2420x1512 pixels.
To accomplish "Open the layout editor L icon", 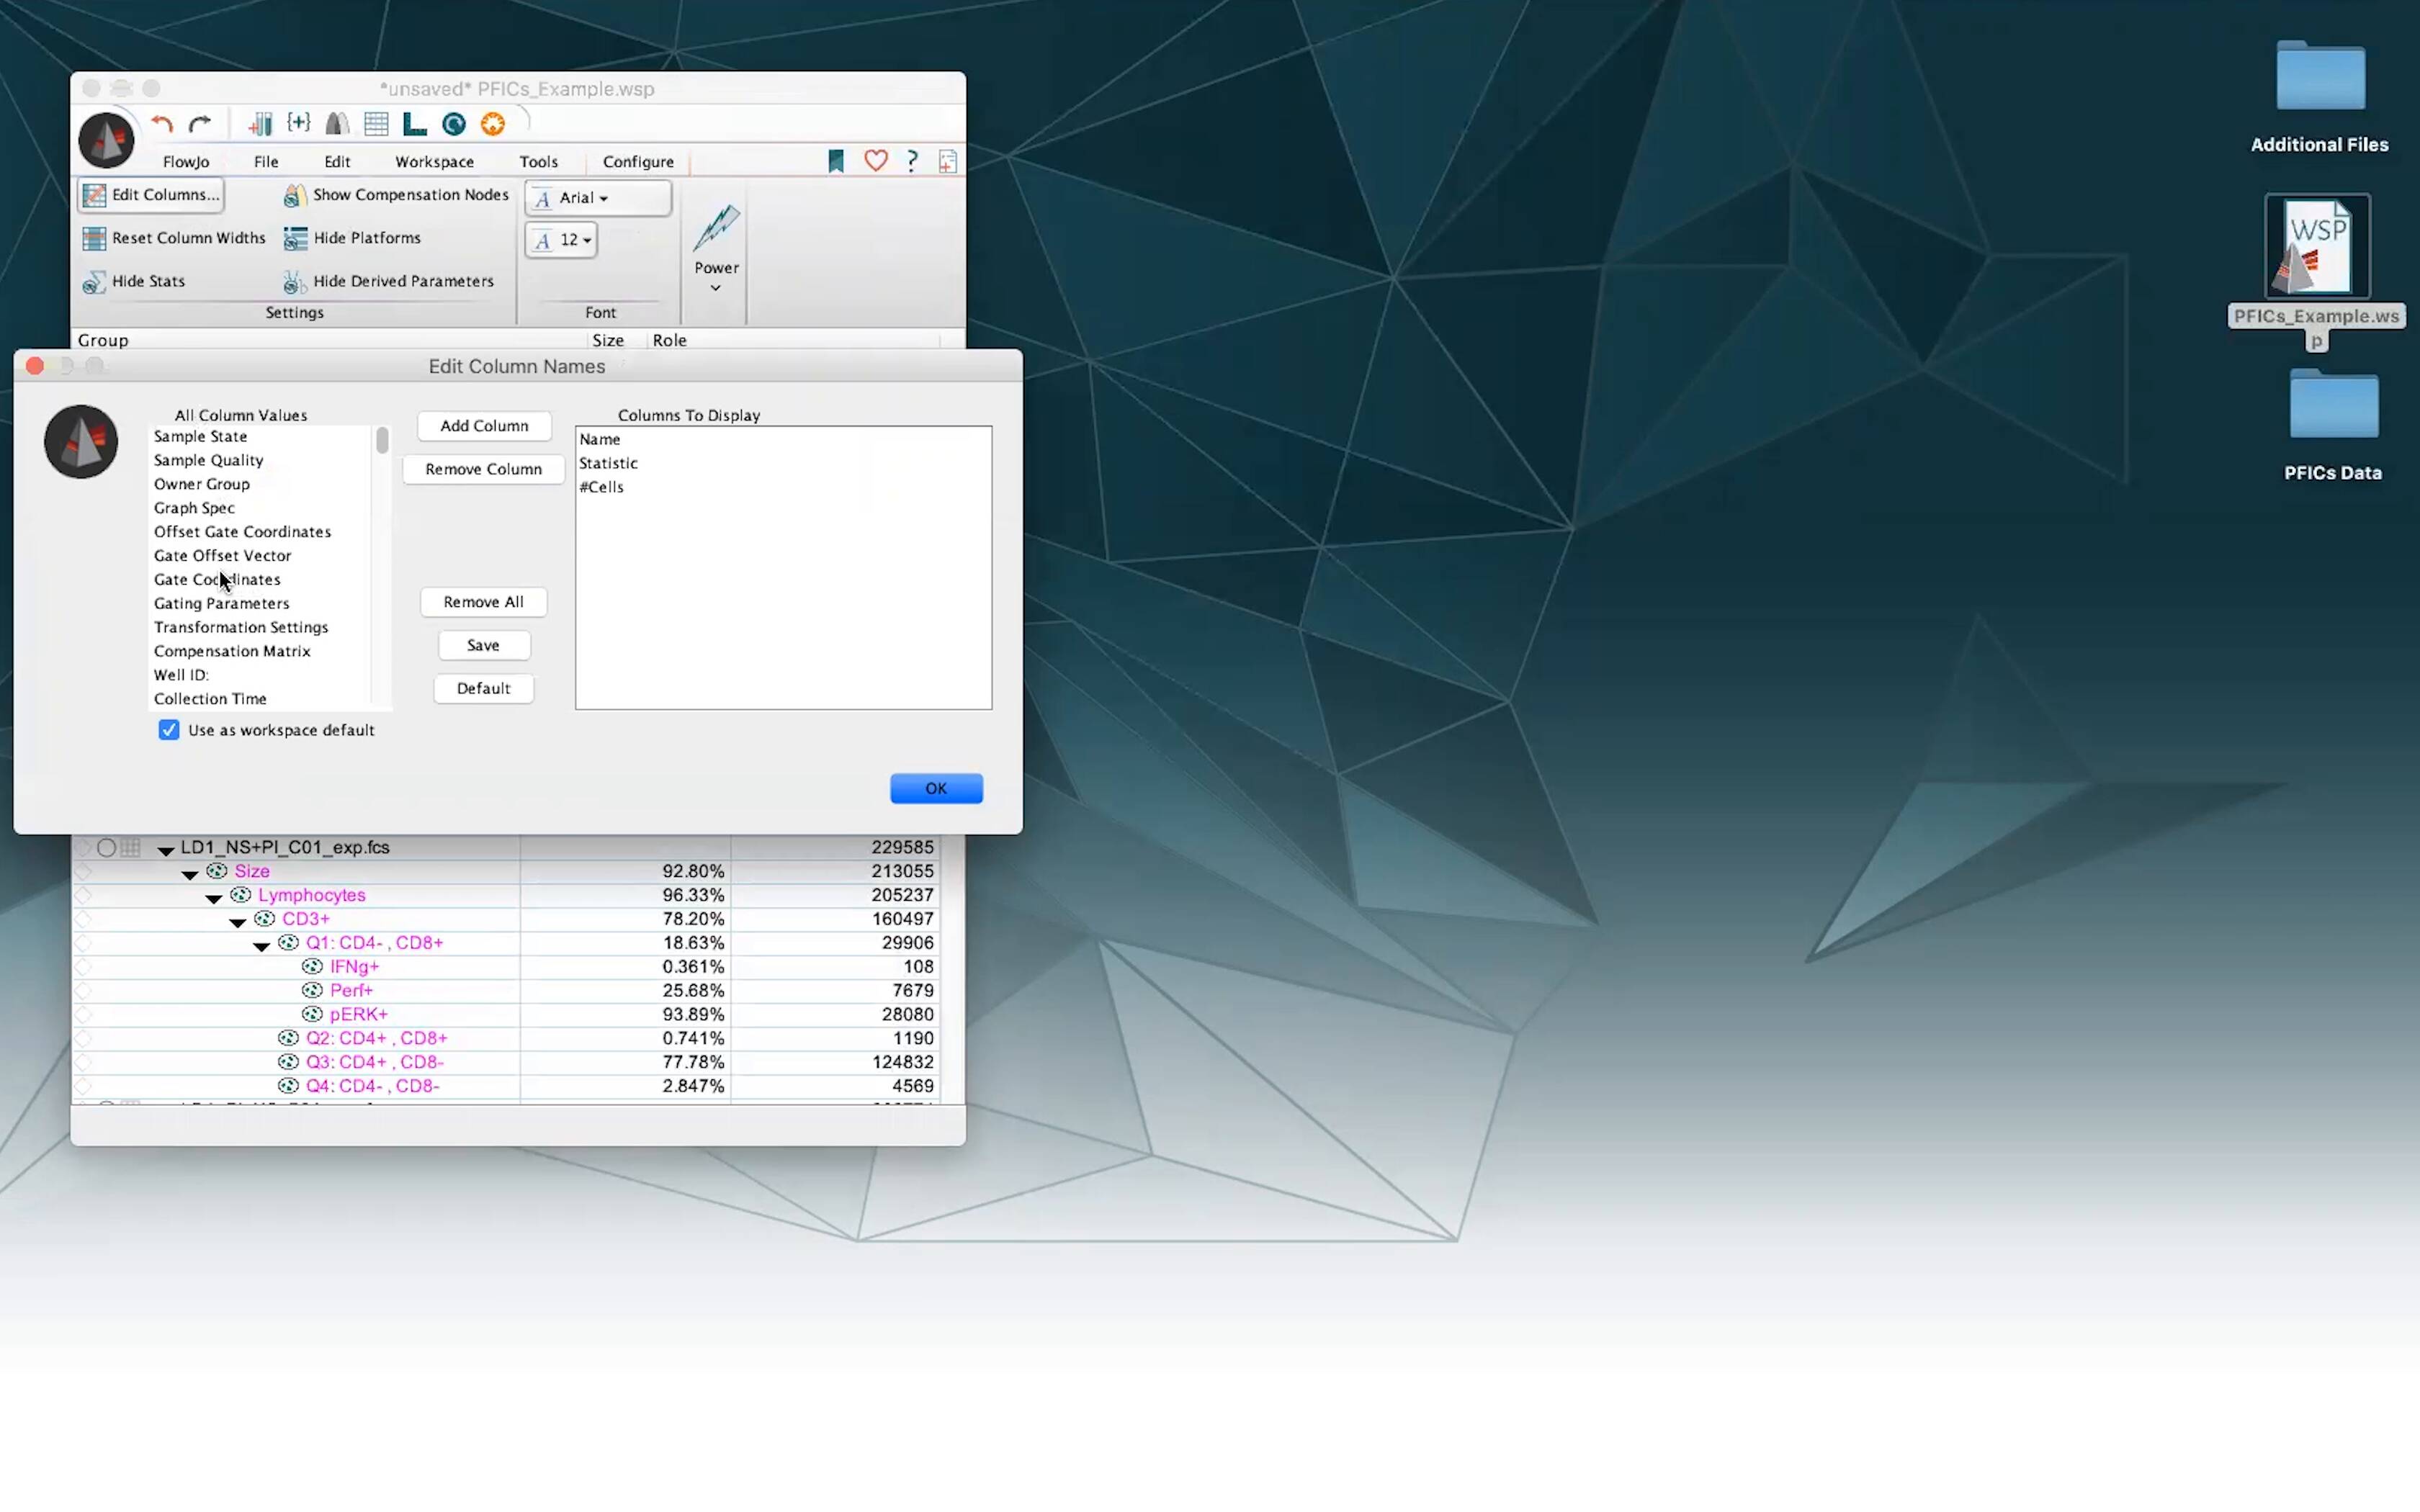I will coord(414,124).
